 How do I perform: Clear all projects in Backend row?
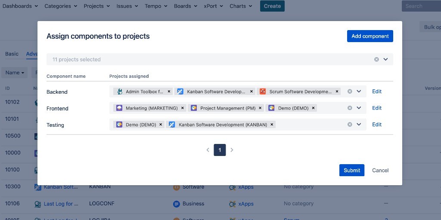click(x=350, y=92)
